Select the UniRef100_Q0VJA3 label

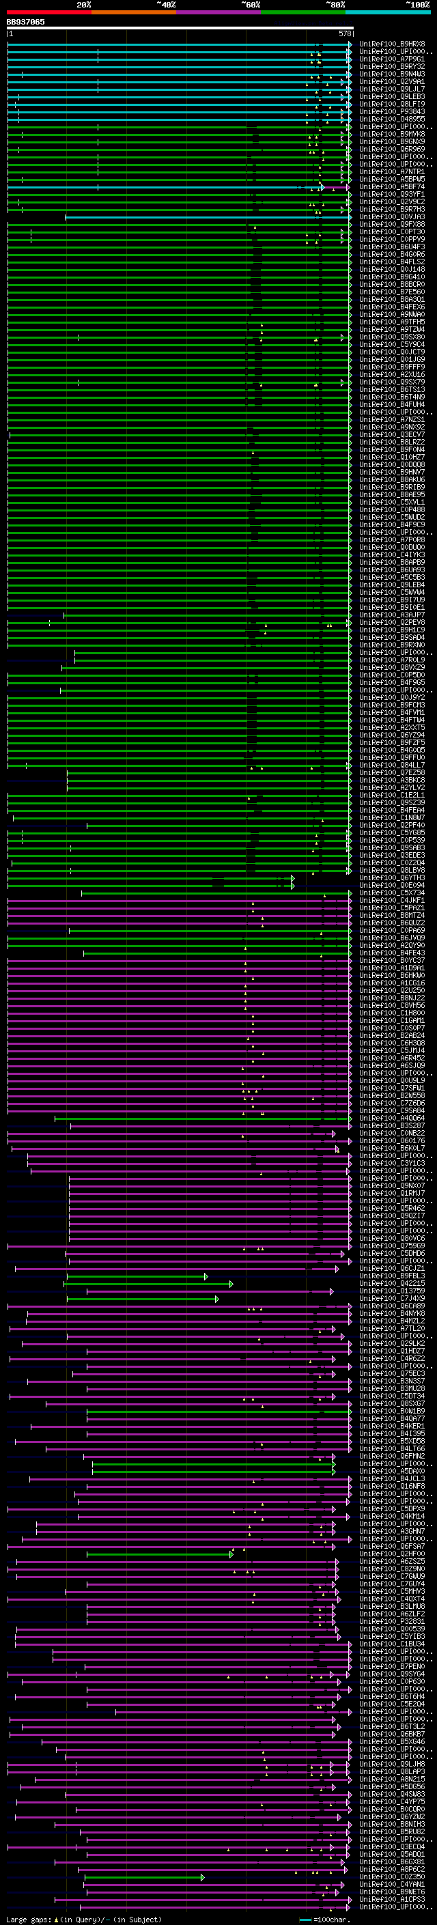(392, 216)
